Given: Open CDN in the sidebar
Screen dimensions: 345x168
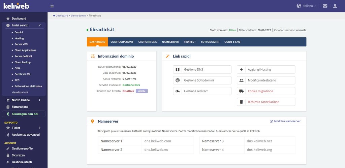Looking at the screenshot, I should click(x=17, y=68).
